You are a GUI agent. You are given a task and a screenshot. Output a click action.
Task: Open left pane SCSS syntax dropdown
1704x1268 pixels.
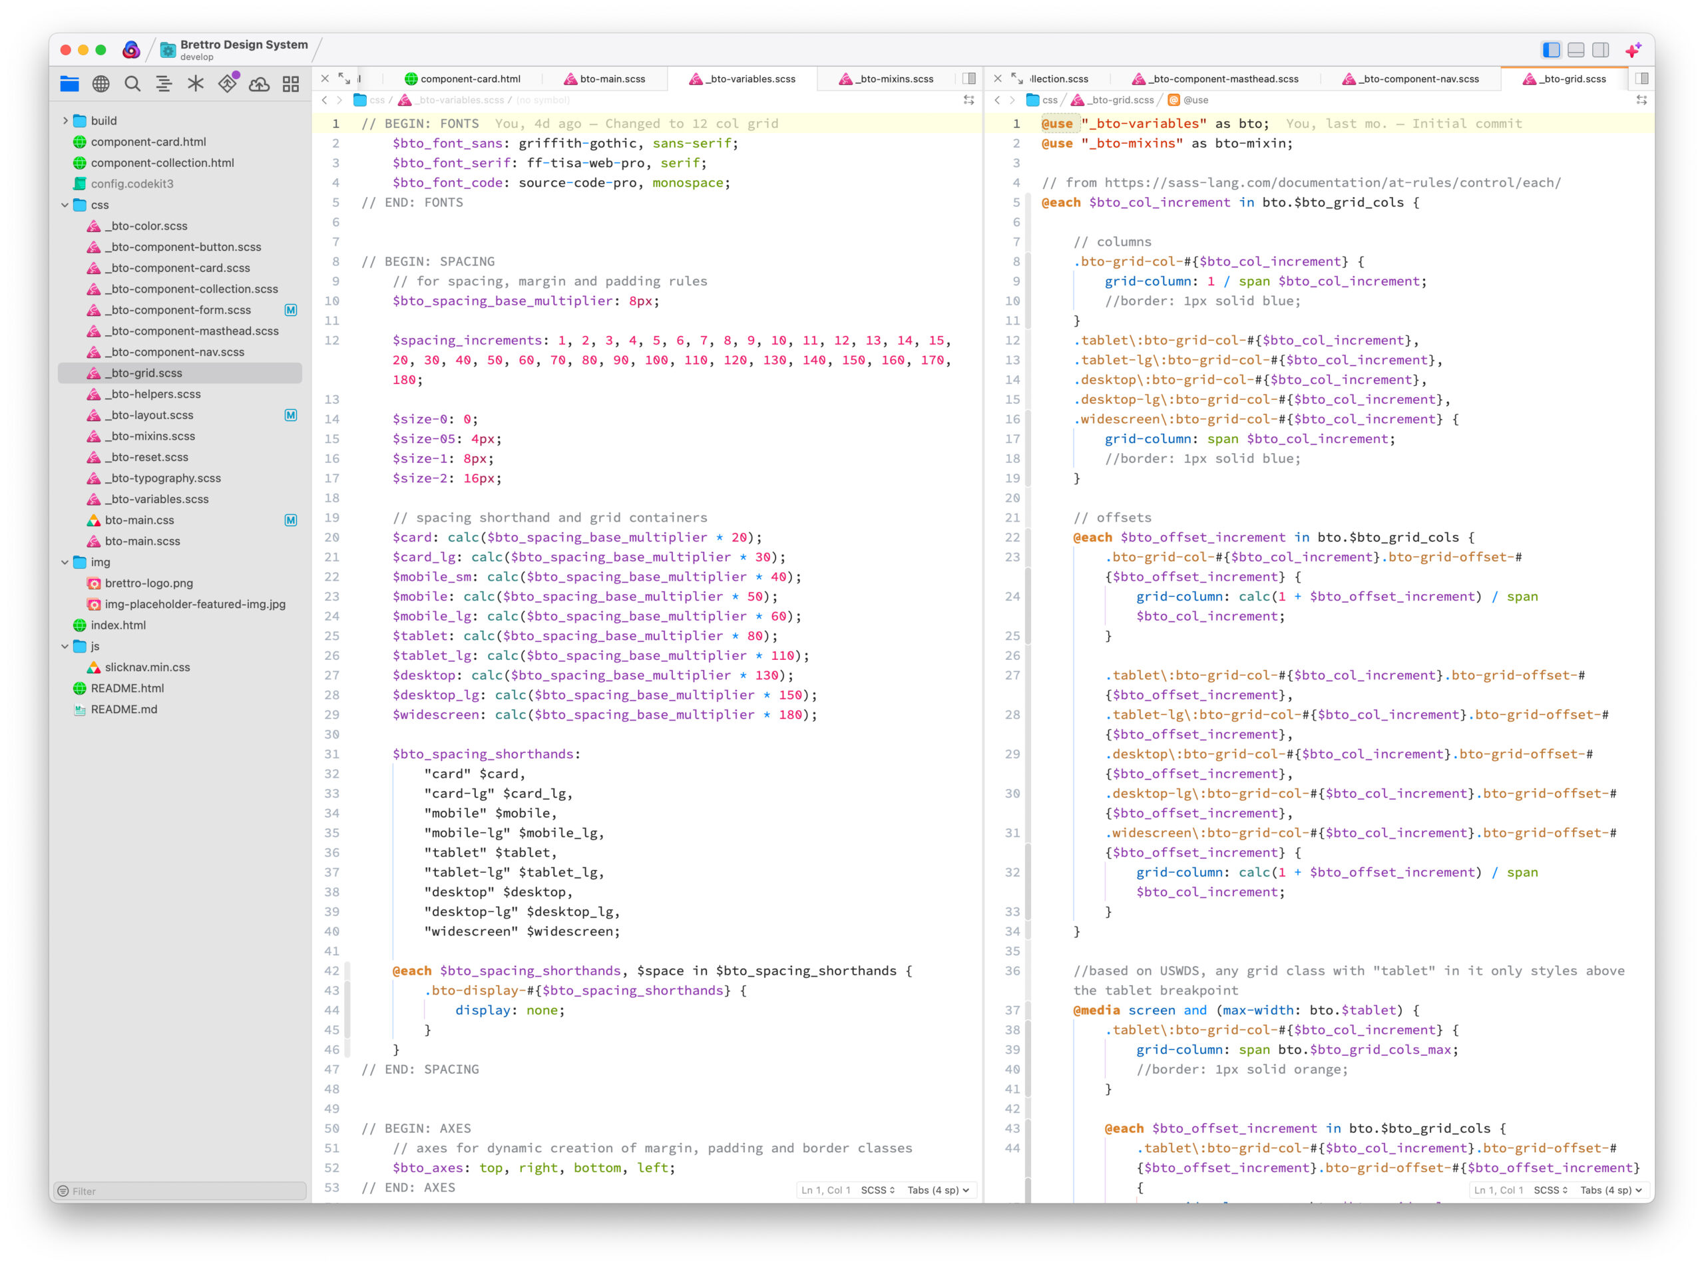(878, 1189)
